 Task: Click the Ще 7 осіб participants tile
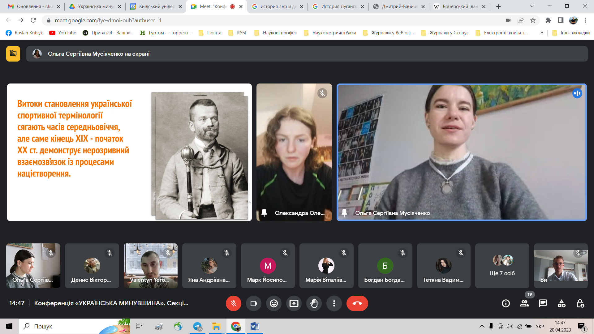click(x=502, y=266)
